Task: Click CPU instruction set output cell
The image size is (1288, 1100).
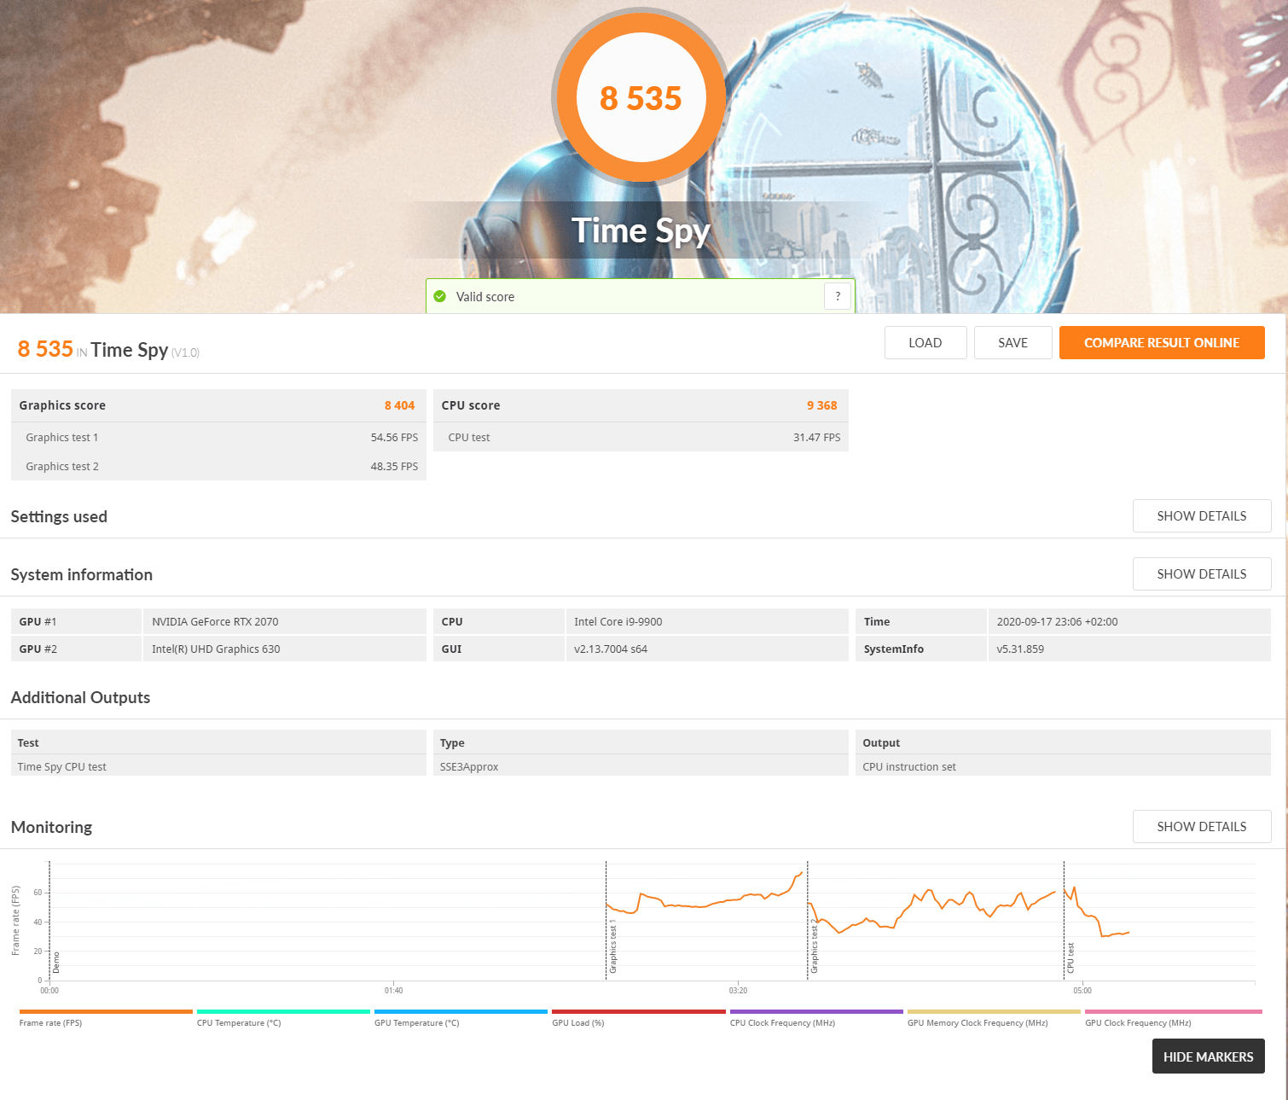Action: (1063, 766)
